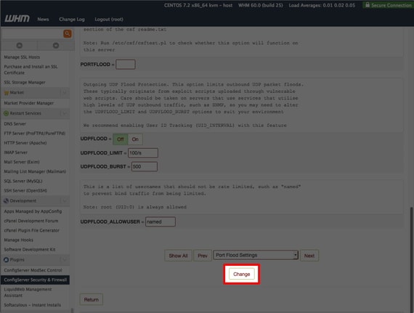Collapse the Development section chevron
Viewport: 414px width, 313px height.
(64, 201)
